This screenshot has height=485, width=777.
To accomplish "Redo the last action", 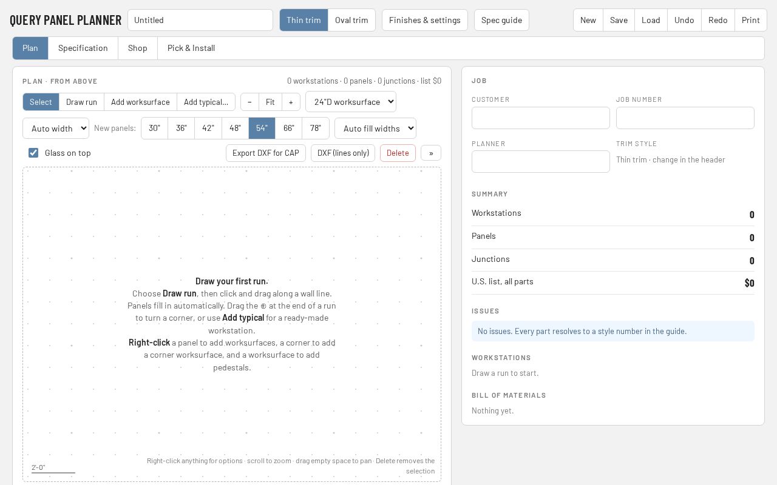I will point(718,20).
